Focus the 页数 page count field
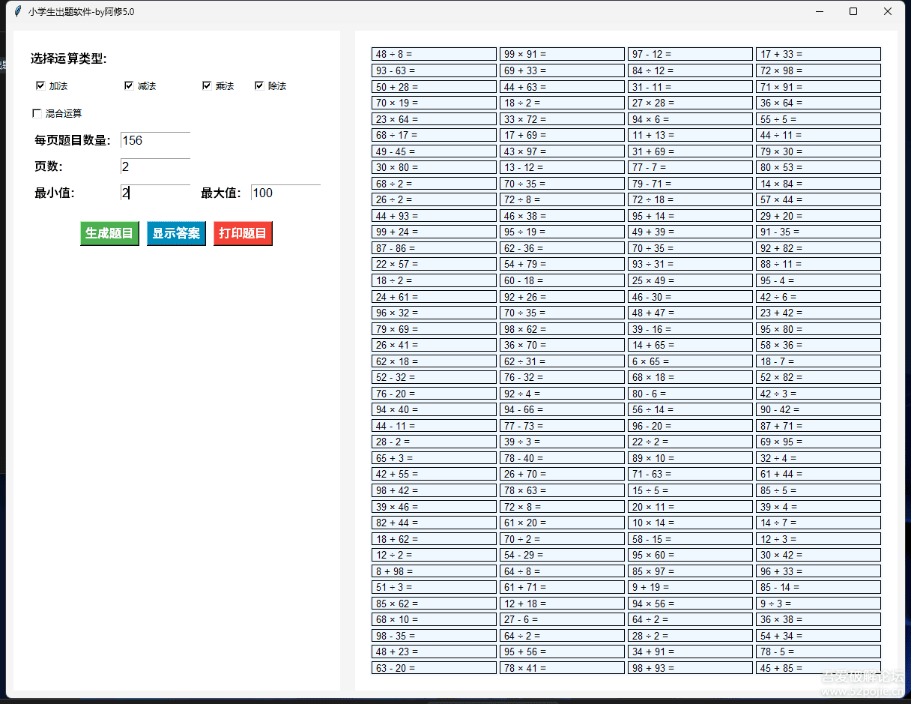Viewport: 911px width, 704px height. tap(155, 167)
